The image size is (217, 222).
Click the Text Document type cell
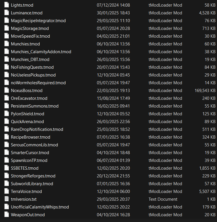[163, 199]
